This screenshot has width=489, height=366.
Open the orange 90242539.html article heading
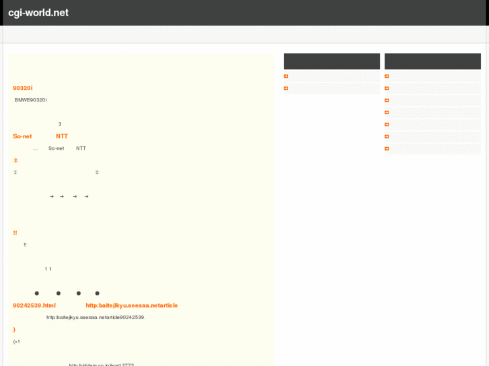pos(95,306)
